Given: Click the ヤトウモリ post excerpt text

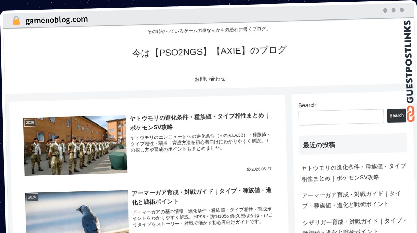Looking at the screenshot, I should click(x=200, y=142).
